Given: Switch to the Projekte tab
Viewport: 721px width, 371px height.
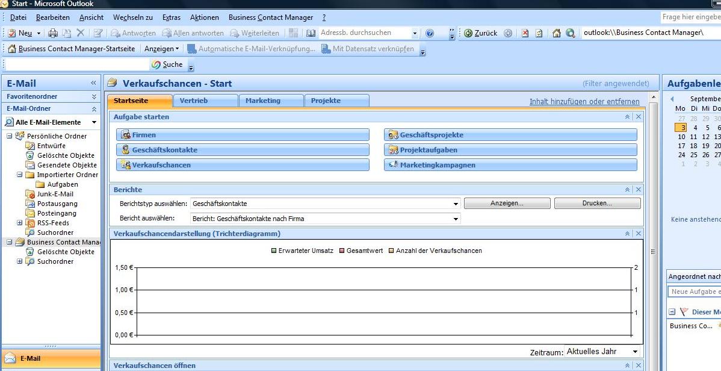Looking at the screenshot, I should [337, 101].
